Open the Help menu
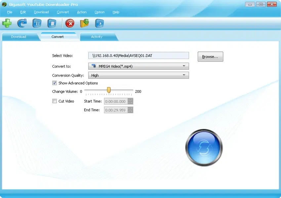Screen dimensions: 281x198 (116, 12)
